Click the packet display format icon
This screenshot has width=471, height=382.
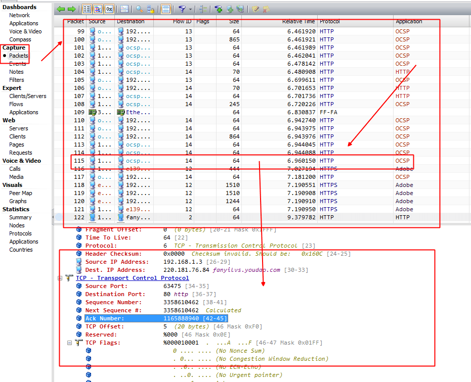[124, 9]
